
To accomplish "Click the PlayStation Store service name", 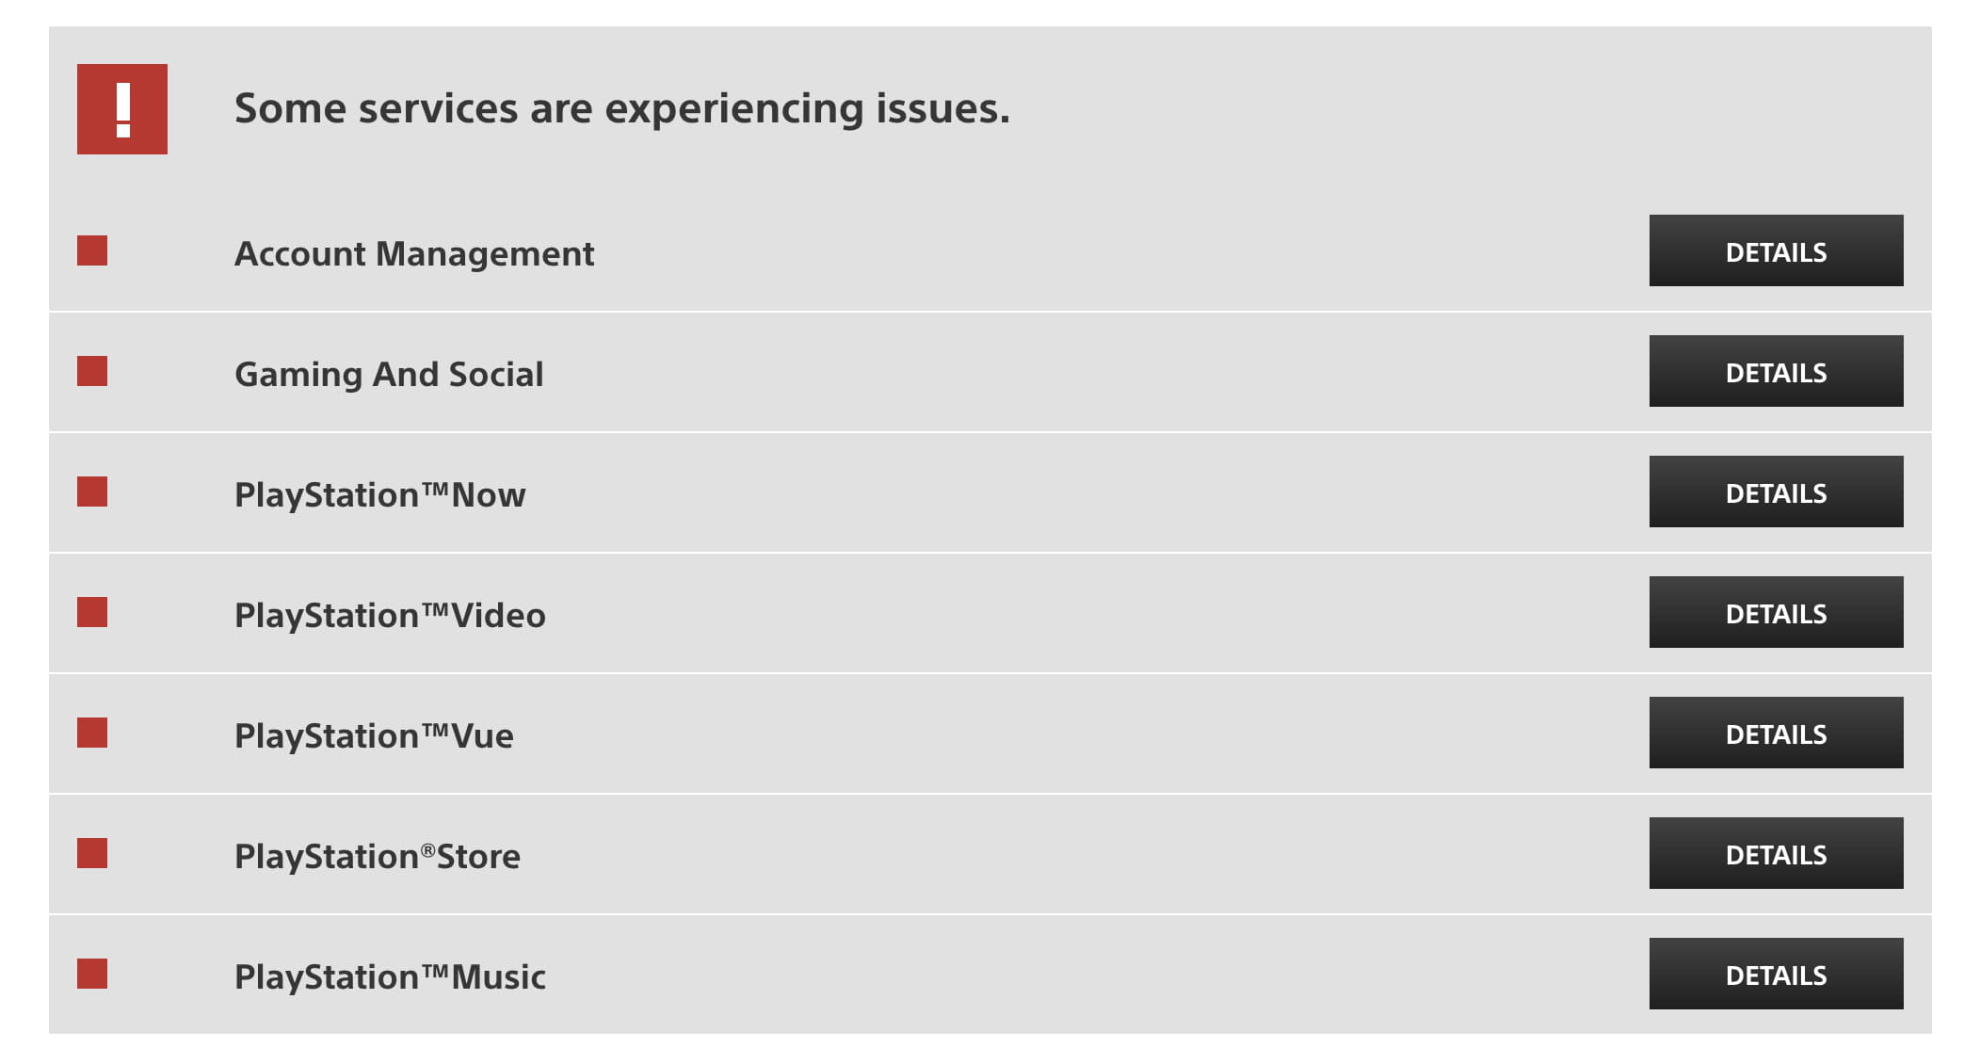I will [x=377, y=856].
